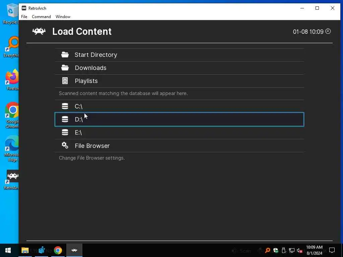This screenshot has height=257, width=343.
Task: Click the C:\ drive disk icon
Action: click(65, 106)
